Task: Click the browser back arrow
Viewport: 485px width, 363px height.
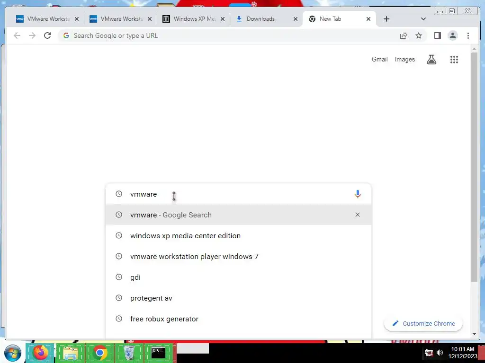Action: [x=17, y=35]
